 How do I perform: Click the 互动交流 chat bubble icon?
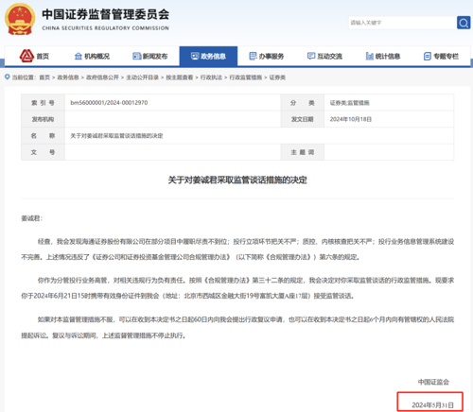[x=311, y=56]
